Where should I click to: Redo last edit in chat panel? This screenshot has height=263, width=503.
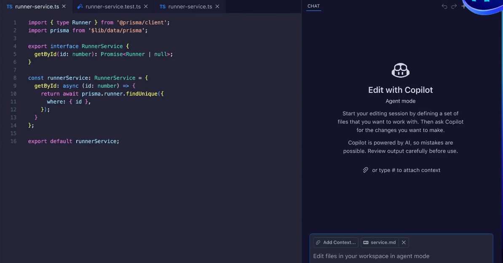[454, 6]
